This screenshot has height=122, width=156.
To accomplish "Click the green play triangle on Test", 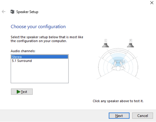I will [x=18, y=92].
